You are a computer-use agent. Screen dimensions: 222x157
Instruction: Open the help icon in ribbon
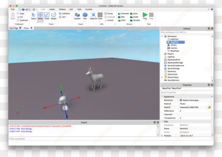tap(212, 9)
